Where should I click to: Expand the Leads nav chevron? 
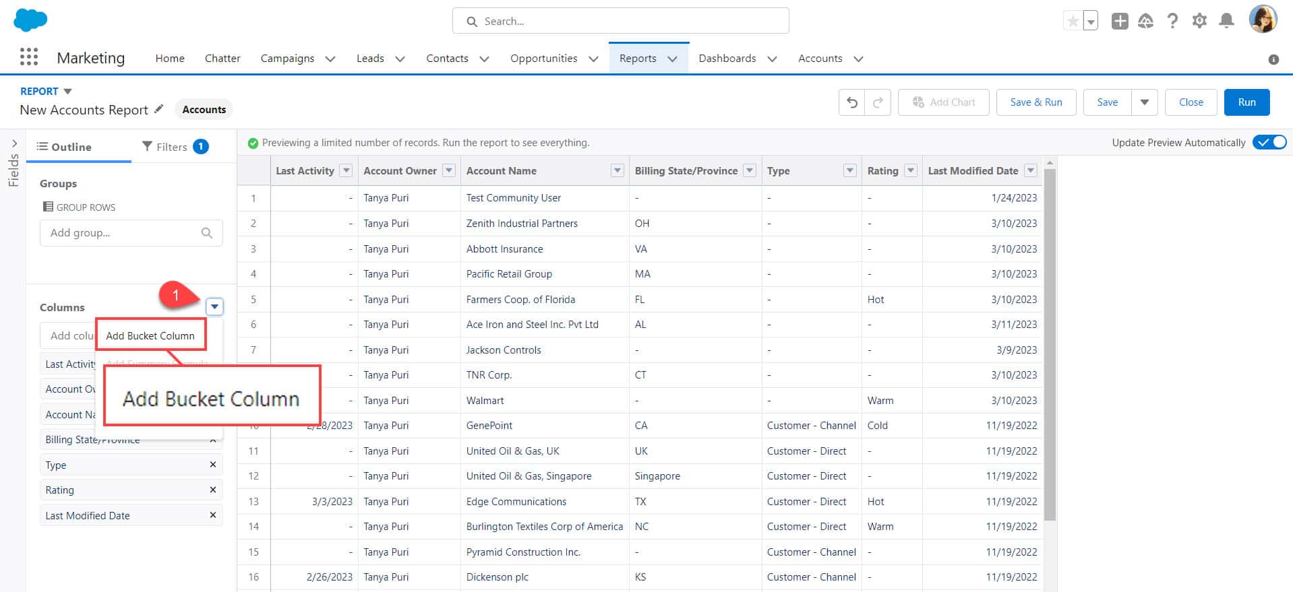[400, 59]
